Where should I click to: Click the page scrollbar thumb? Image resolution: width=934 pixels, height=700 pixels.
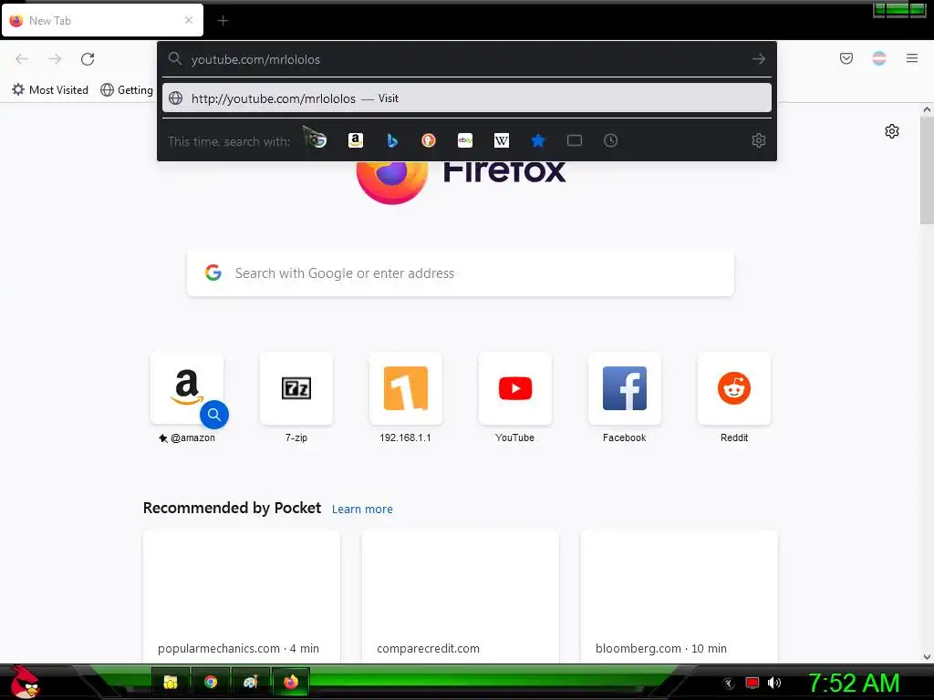(927, 170)
